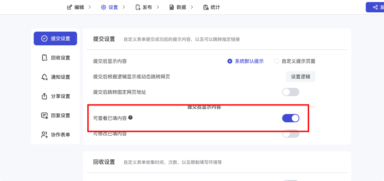Viewport: 384px width, 181px height.
Task: Click the 编辑 pencil icon
Action: 70,7
